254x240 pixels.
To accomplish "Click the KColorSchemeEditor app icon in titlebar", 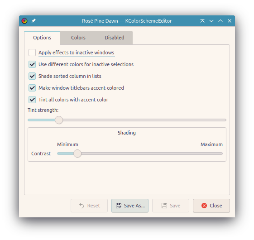I will coord(24,21).
